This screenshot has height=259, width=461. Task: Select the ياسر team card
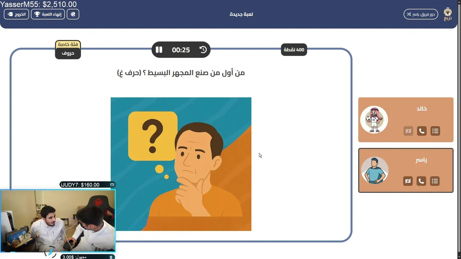click(x=406, y=170)
